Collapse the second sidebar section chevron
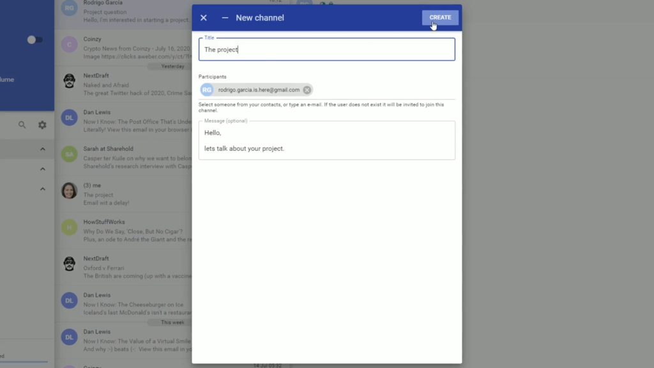The image size is (654, 368). 43,169
